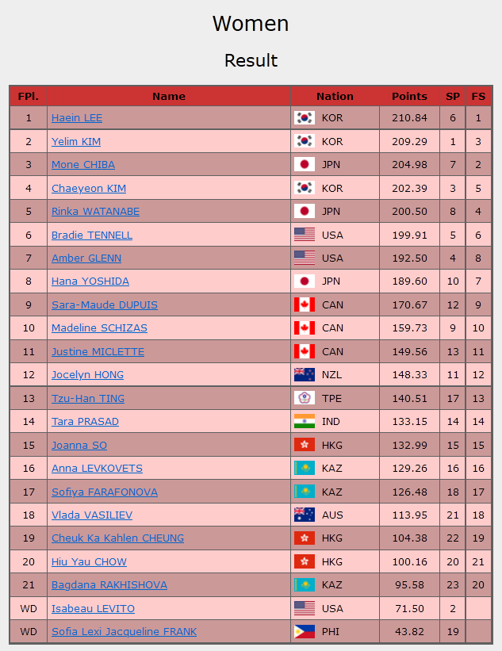Click the Canada flag beside Sara-Maude DUPUIS

pos(304,305)
